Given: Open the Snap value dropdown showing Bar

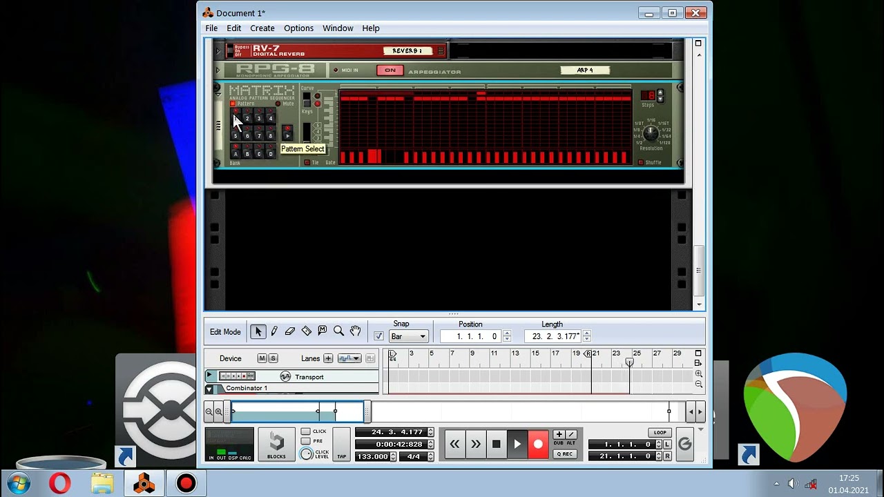Looking at the screenshot, I should point(409,336).
